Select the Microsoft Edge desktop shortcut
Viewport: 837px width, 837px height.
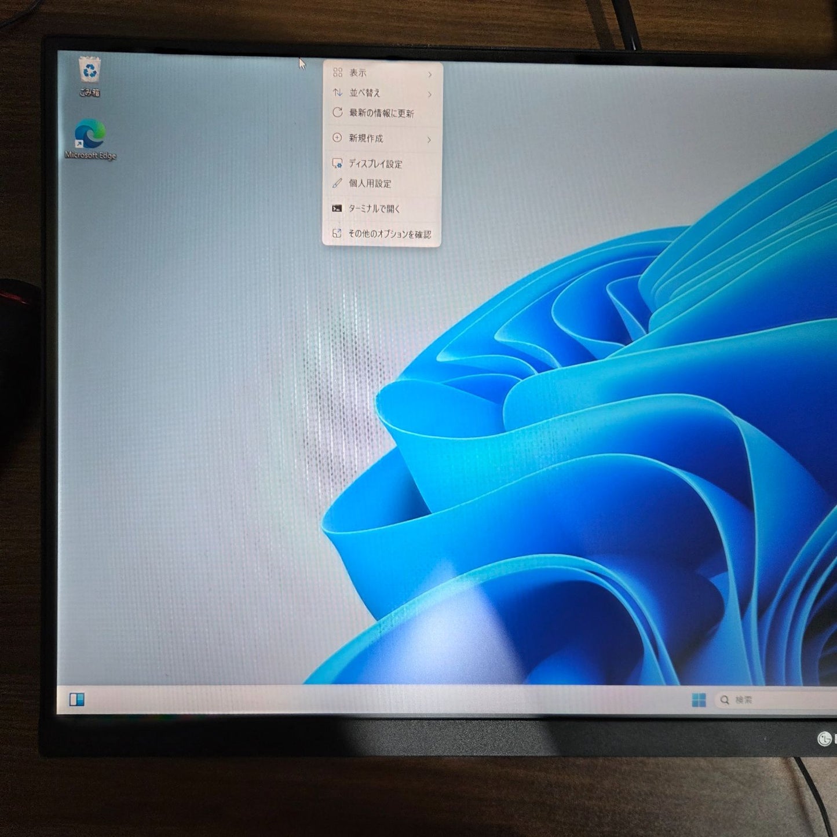tap(90, 139)
